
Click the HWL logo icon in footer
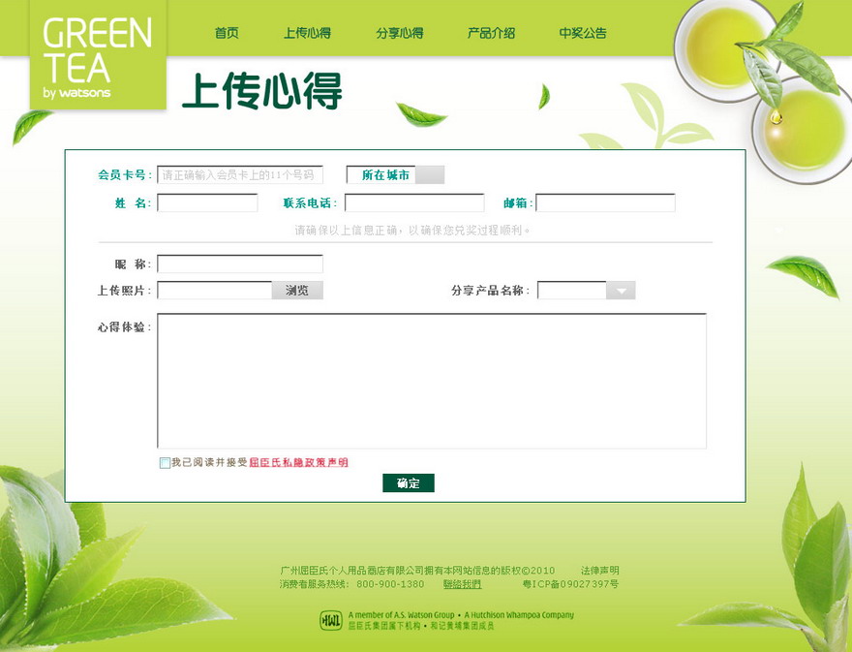click(x=330, y=620)
